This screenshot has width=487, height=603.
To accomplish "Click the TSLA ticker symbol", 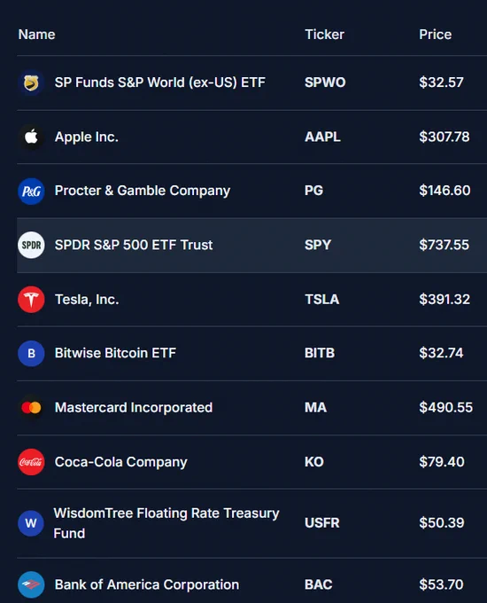I will [321, 299].
